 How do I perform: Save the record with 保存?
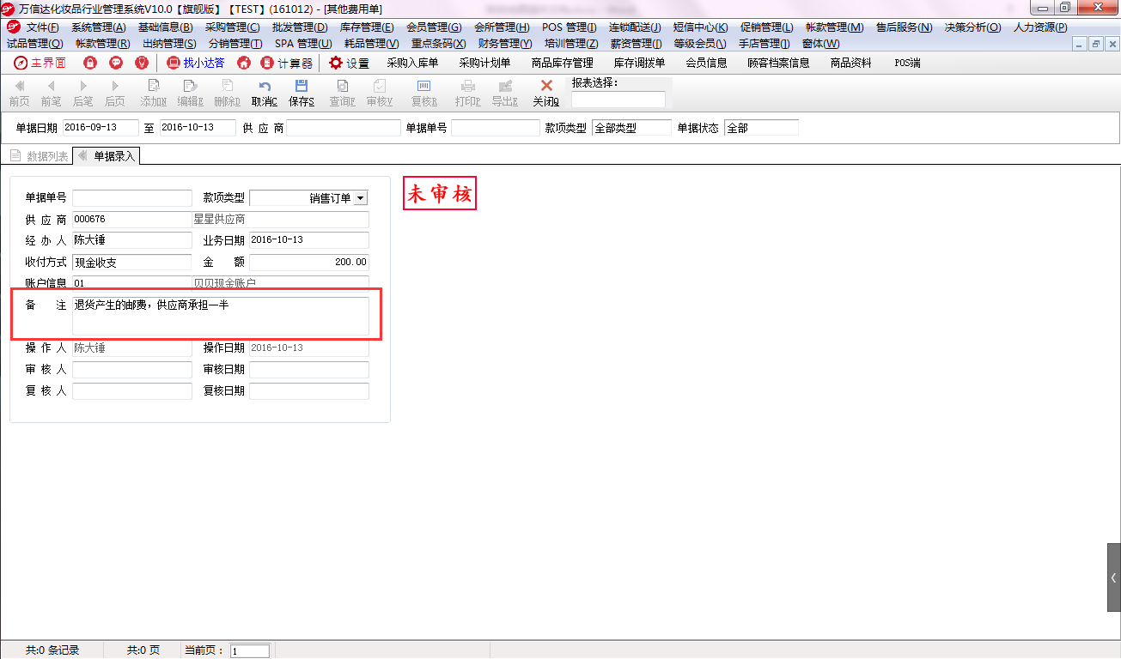[302, 94]
